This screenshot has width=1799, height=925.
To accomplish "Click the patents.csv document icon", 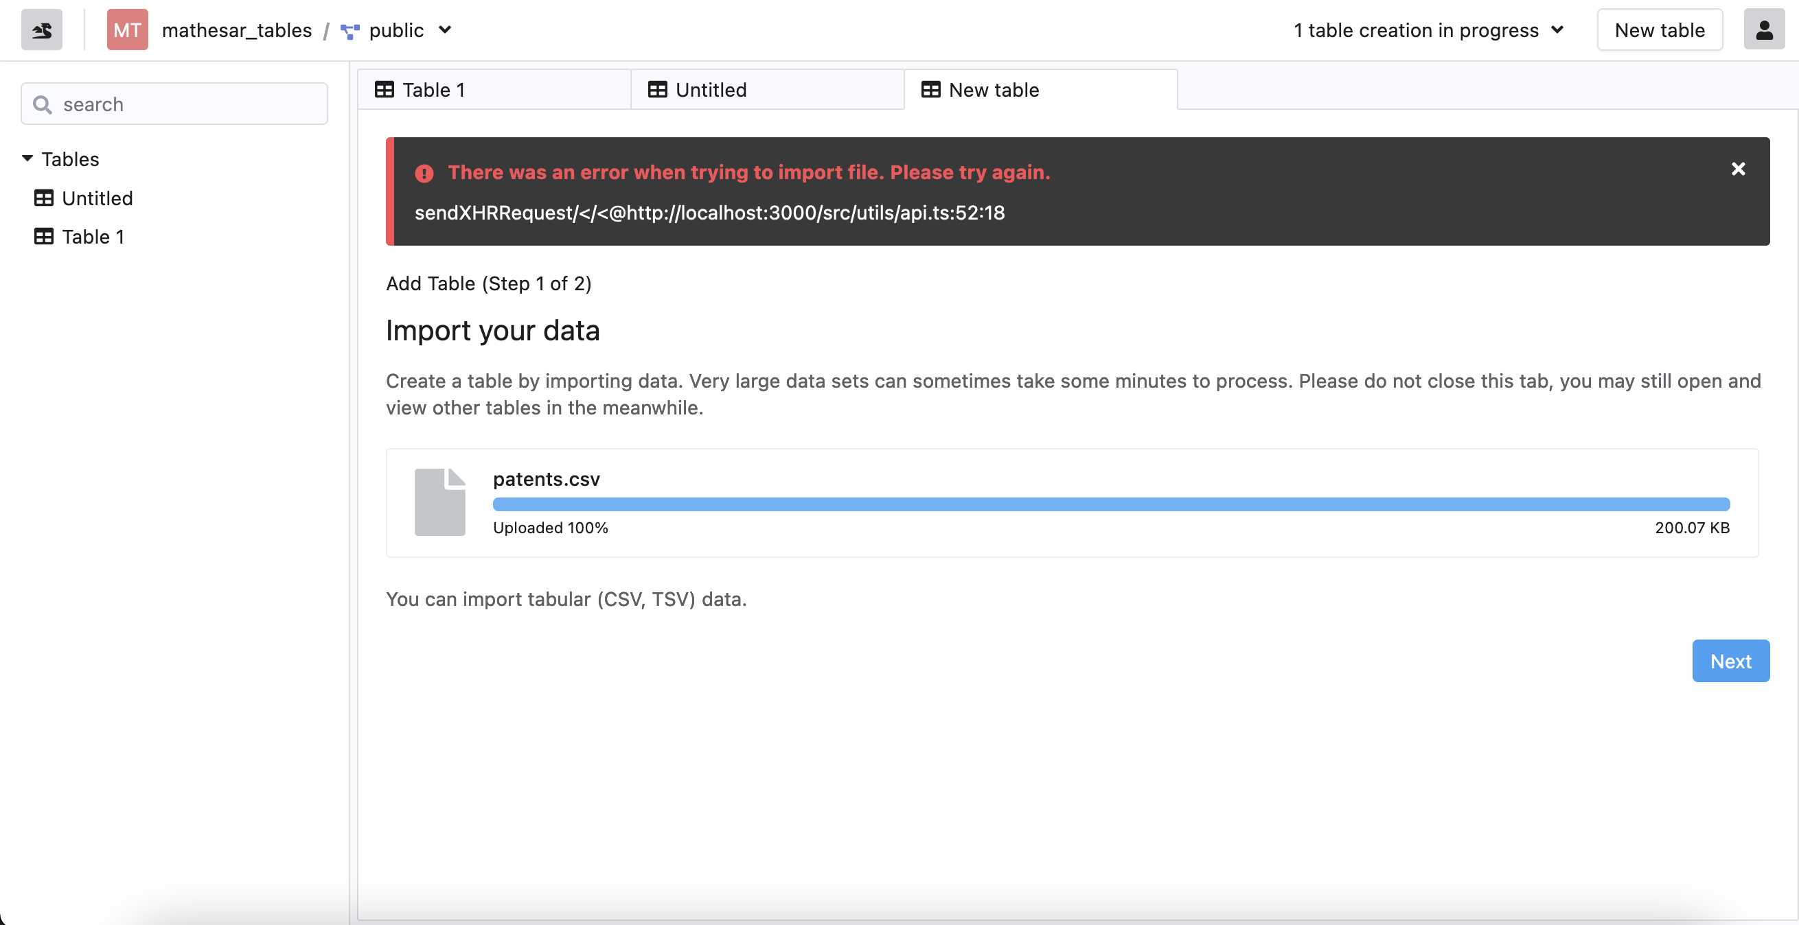I will (439, 501).
